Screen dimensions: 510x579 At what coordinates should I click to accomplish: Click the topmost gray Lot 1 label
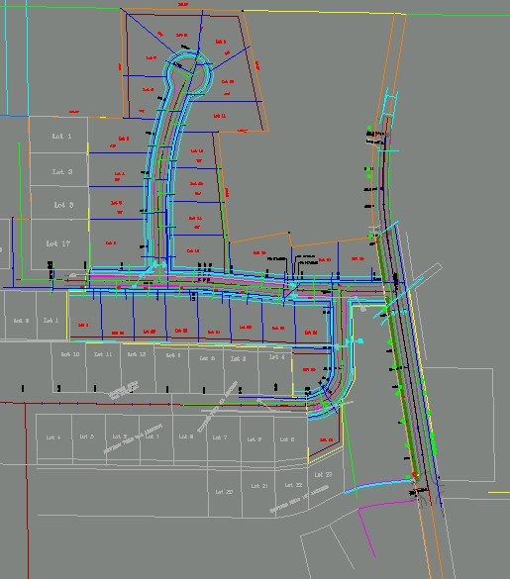tap(61, 137)
